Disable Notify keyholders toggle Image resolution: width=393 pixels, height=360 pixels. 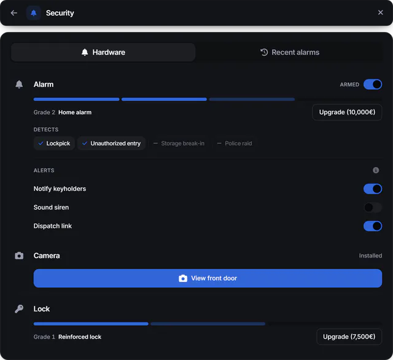point(373,189)
